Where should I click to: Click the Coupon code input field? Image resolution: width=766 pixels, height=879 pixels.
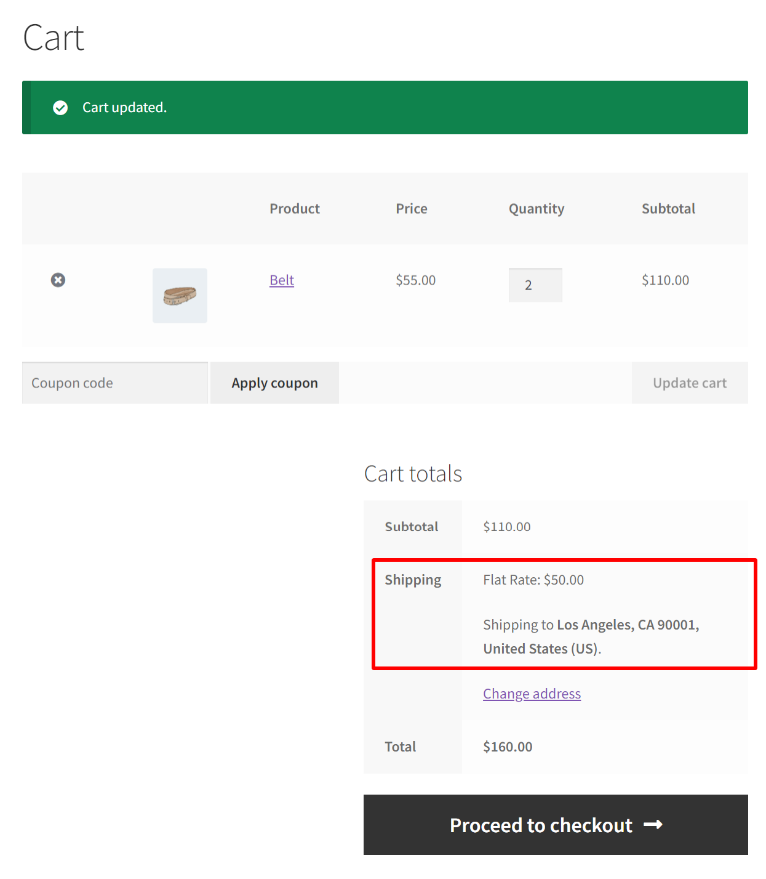[x=114, y=383]
